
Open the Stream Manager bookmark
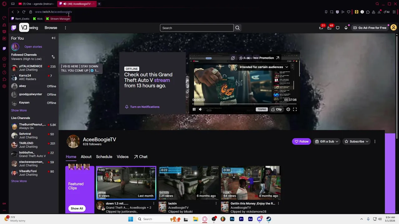(58, 19)
